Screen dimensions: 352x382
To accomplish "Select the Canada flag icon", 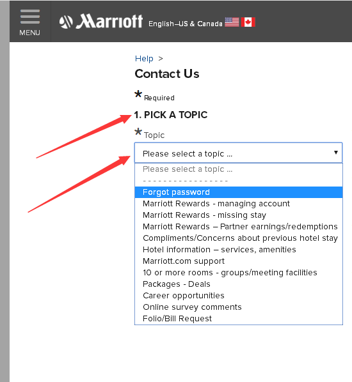I will pos(248,22).
